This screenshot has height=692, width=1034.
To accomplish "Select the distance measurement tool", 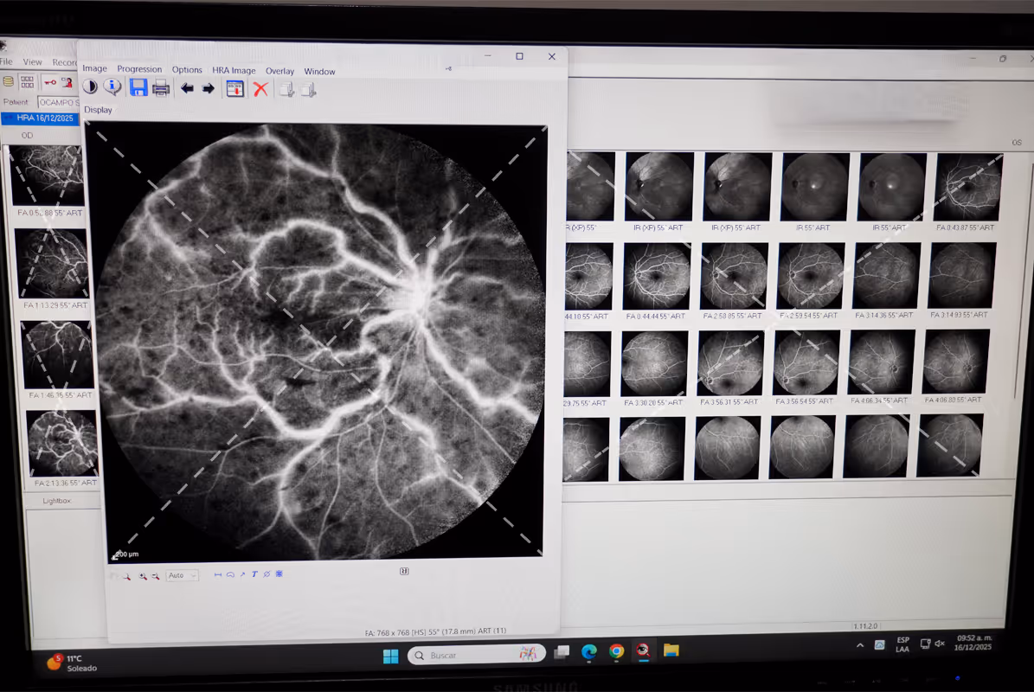I will (x=218, y=574).
